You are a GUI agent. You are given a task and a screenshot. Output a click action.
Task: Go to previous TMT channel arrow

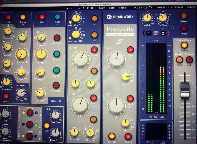click(x=144, y=33)
